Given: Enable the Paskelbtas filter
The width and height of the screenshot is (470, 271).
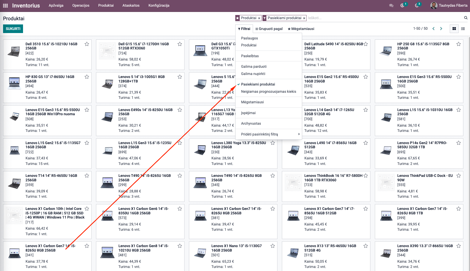Looking at the screenshot, I should (269, 56).
